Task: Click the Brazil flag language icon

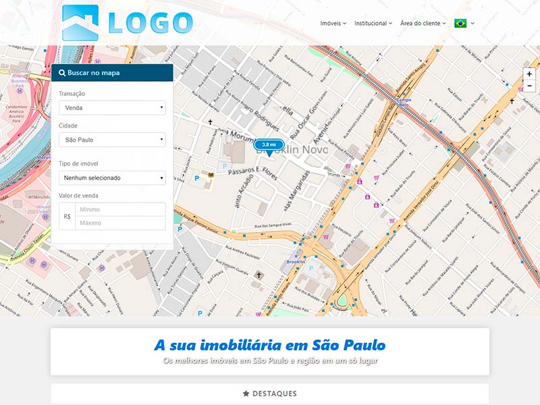Action: [x=460, y=24]
